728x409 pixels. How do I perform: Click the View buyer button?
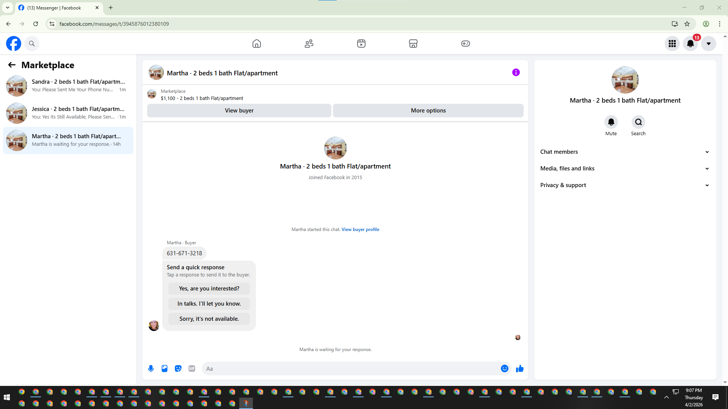point(239,111)
